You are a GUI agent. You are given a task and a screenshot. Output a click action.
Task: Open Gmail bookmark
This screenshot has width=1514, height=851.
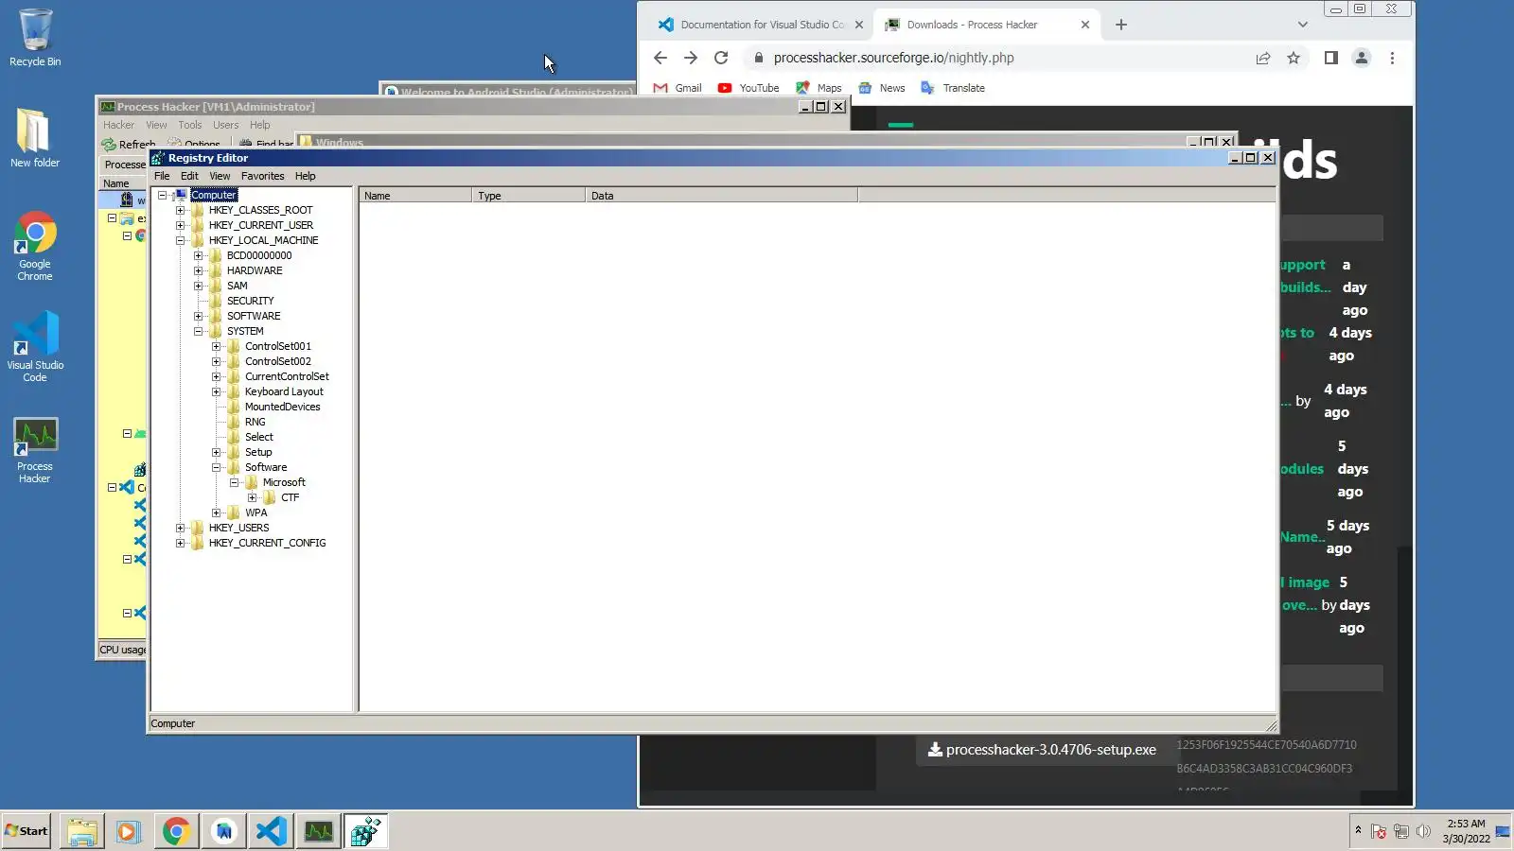pyautogui.click(x=678, y=88)
